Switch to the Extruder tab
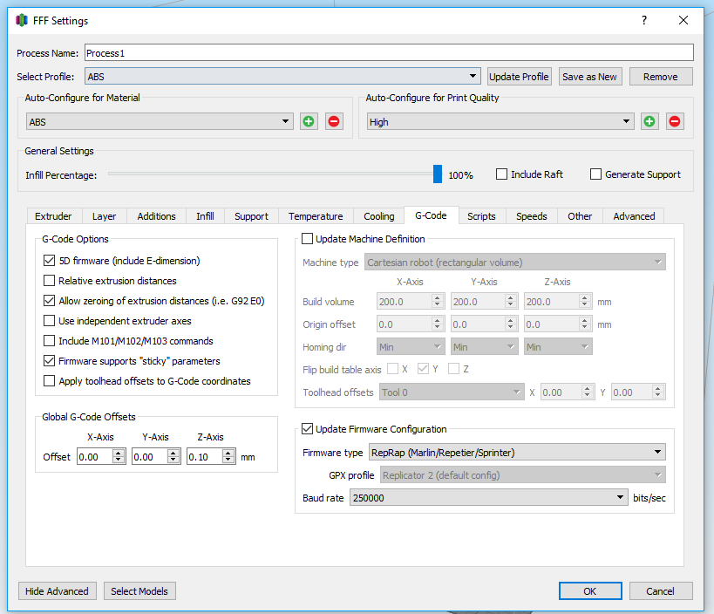The width and height of the screenshot is (714, 614). coord(53,216)
